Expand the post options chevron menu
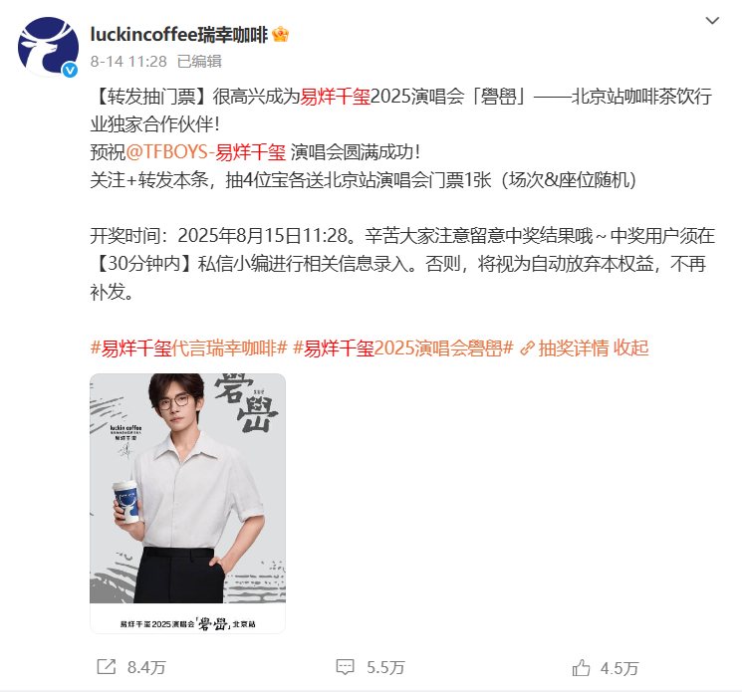Image resolution: width=742 pixels, height=692 pixels. [x=712, y=20]
